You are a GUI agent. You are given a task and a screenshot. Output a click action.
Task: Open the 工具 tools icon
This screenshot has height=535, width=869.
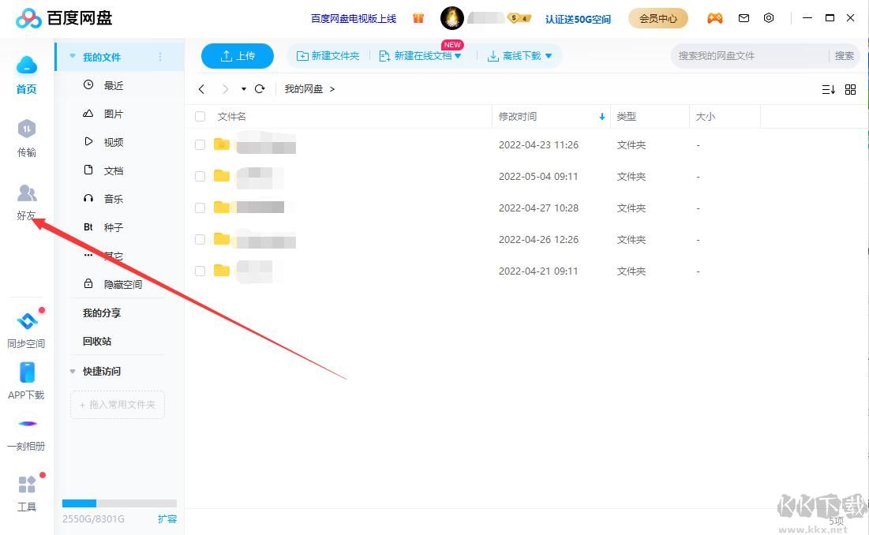coord(27,484)
